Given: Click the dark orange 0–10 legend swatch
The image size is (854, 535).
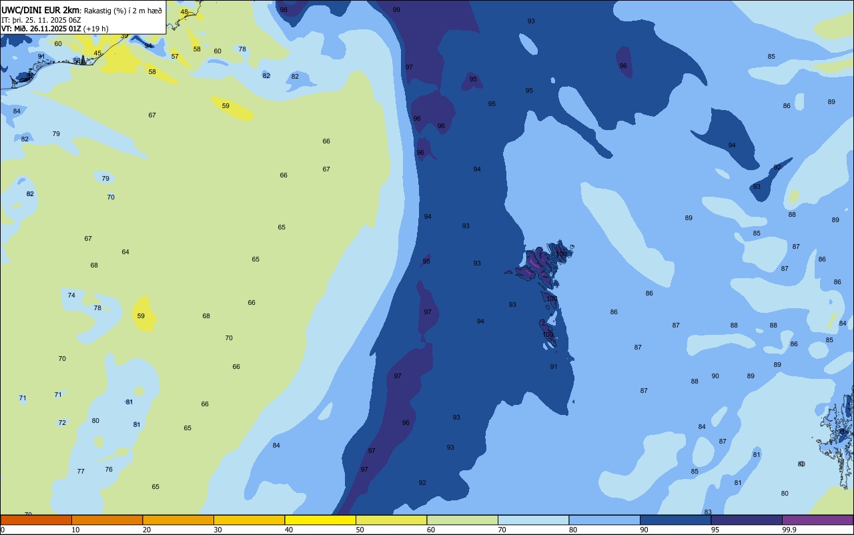Looking at the screenshot, I should [36, 520].
